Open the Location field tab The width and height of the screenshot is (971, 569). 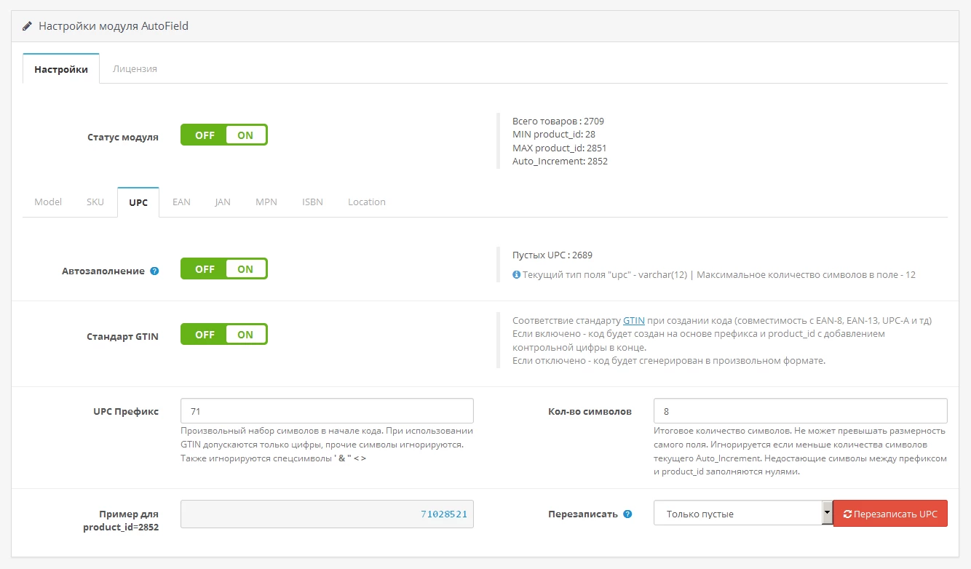click(367, 202)
